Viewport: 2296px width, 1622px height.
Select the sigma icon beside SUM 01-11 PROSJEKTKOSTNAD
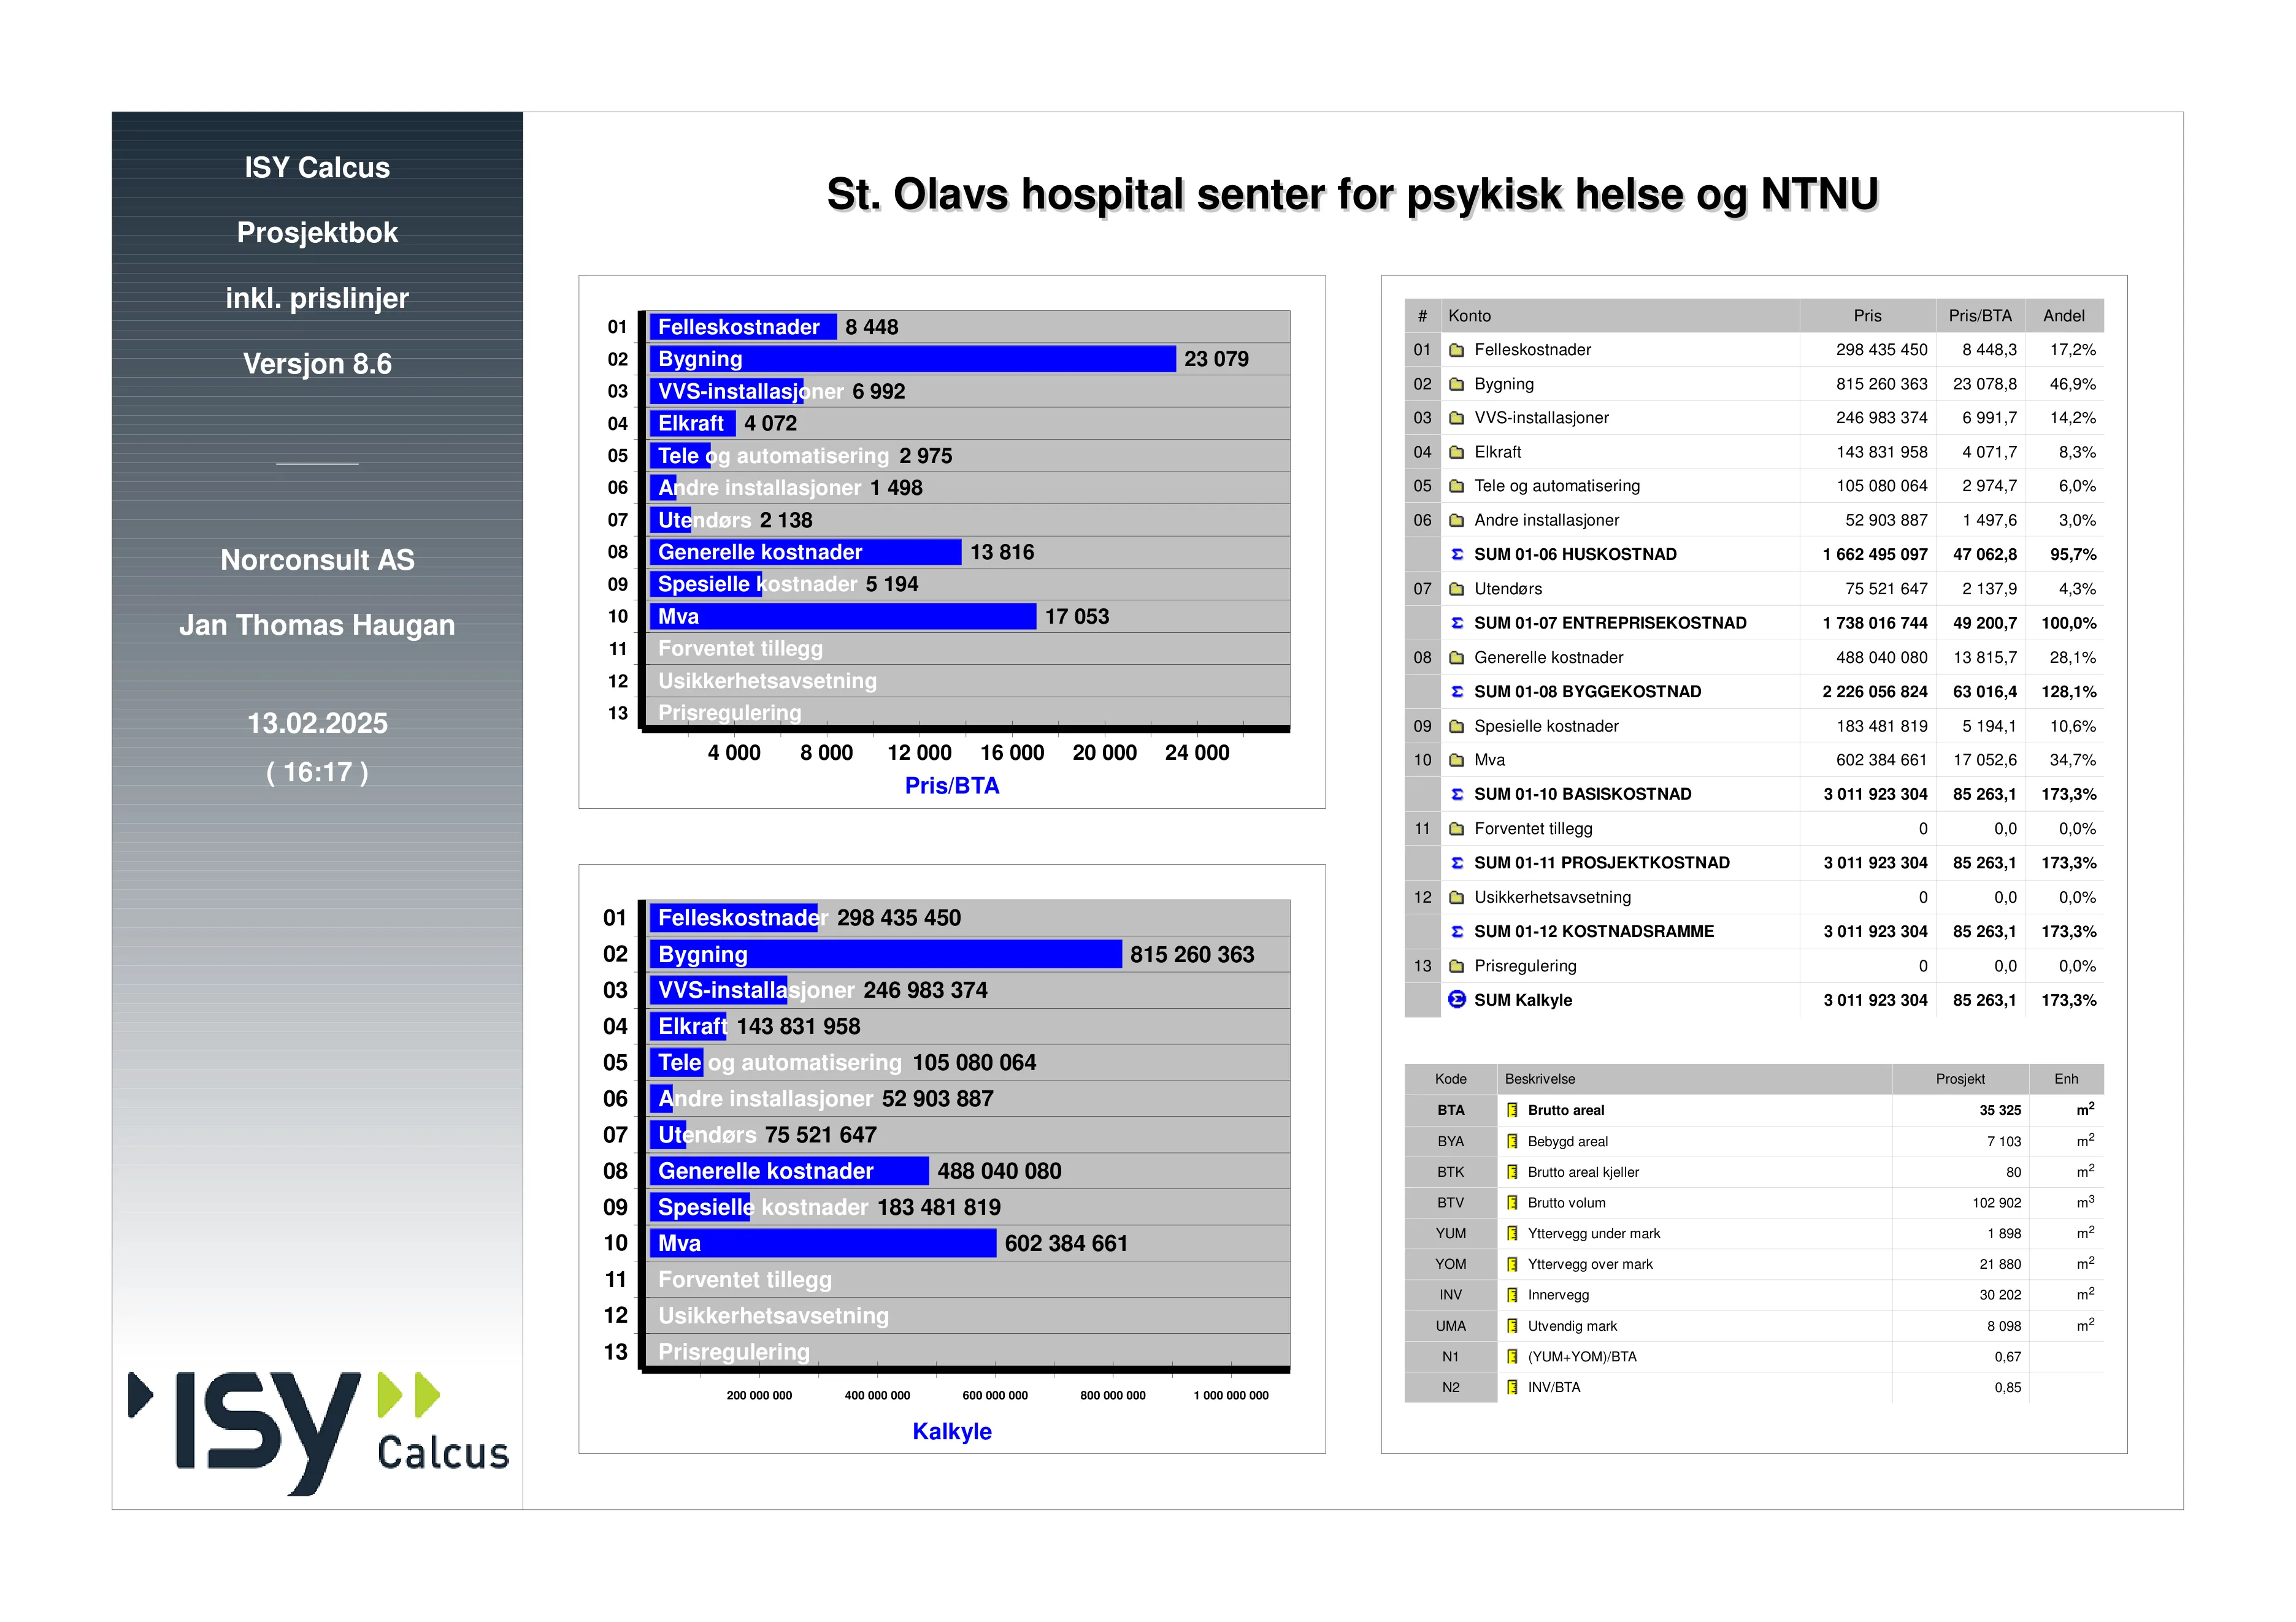[x=1457, y=863]
